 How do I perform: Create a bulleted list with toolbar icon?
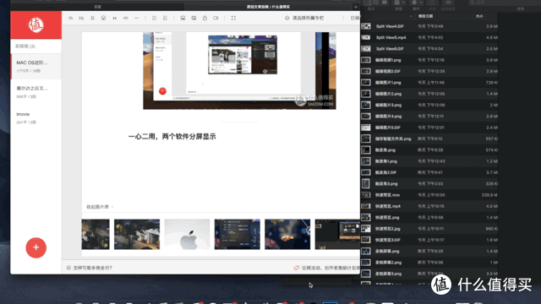154,18
